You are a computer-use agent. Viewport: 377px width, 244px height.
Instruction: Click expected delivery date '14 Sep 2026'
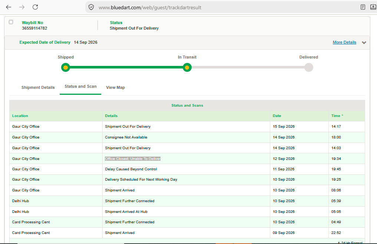[x=86, y=42]
